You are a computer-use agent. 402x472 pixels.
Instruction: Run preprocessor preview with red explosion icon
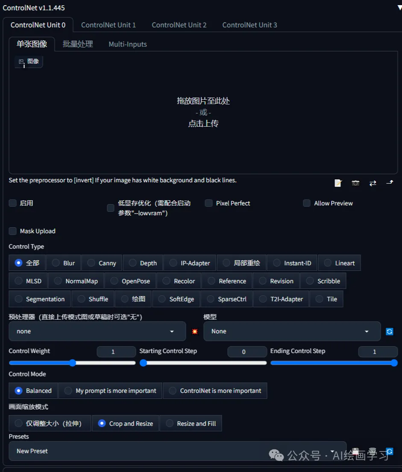pos(195,331)
